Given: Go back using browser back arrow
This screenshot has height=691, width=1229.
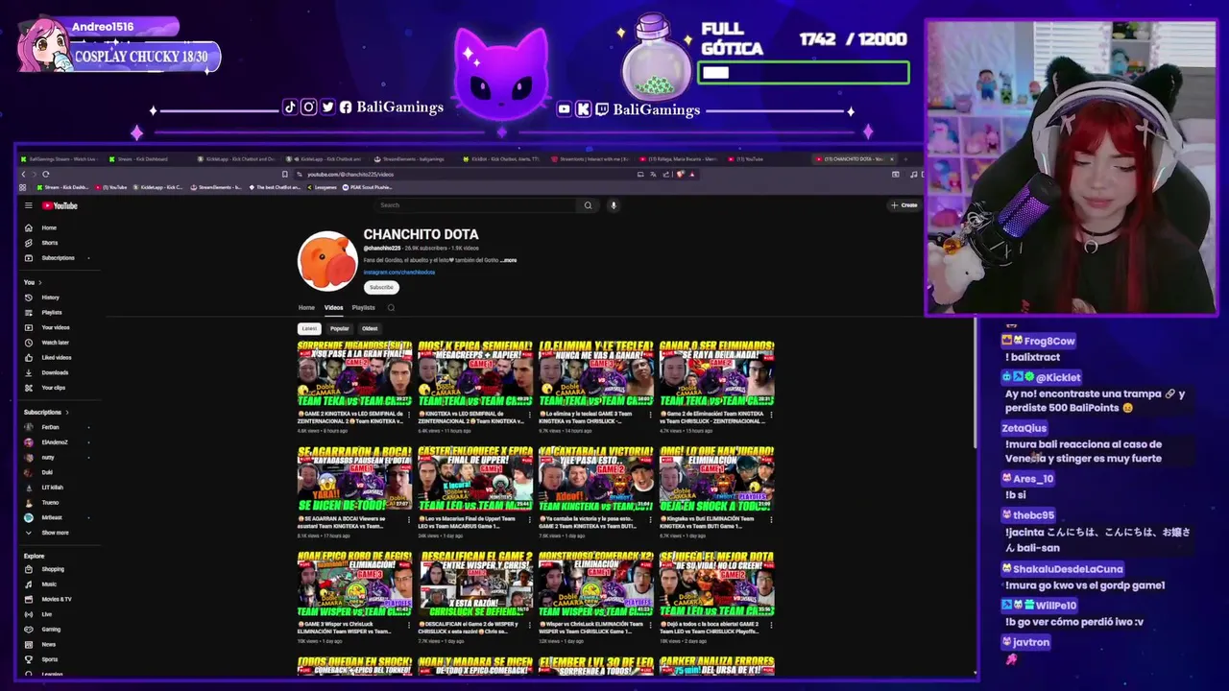Looking at the screenshot, I should point(24,175).
